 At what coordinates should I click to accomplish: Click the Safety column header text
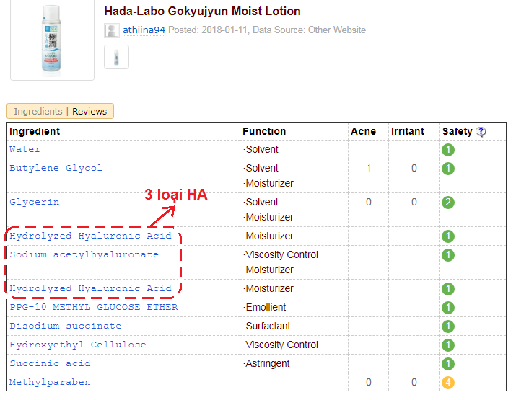click(457, 131)
